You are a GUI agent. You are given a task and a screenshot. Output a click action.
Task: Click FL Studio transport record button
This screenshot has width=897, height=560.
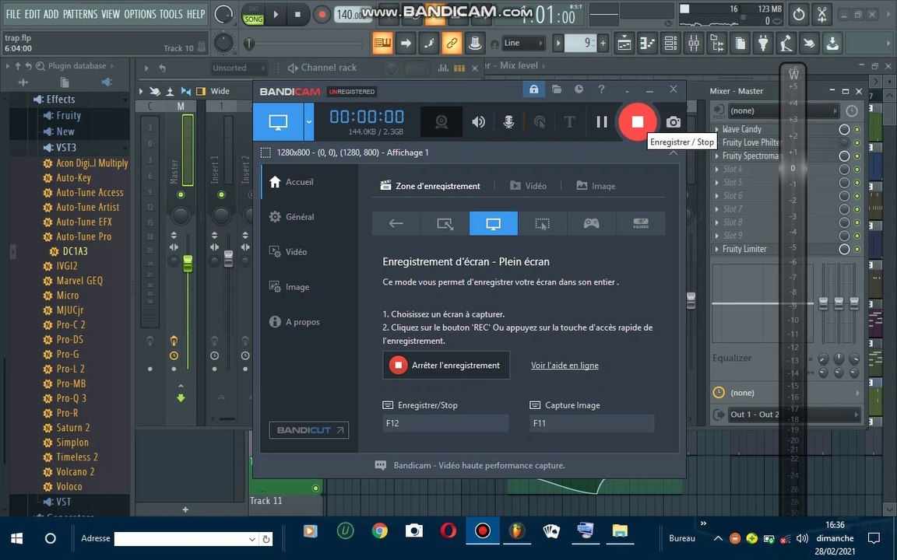point(322,14)
